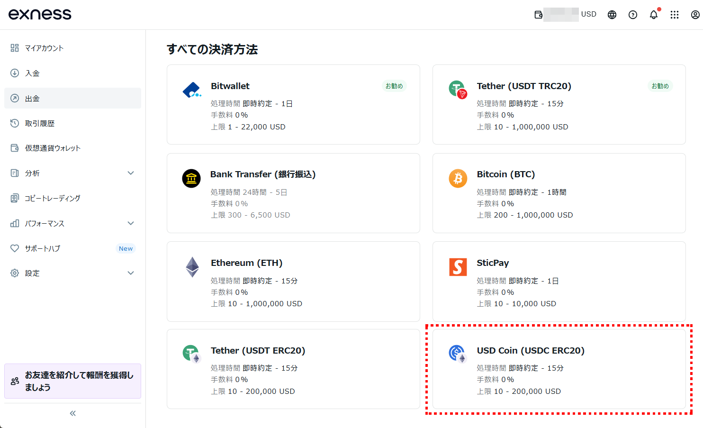Open the profile account icon

694,14
